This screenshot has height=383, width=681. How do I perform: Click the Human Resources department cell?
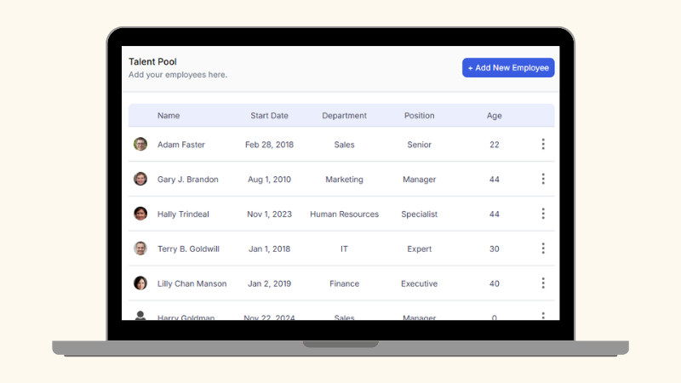pyautogui.click(x=345, y=214)
